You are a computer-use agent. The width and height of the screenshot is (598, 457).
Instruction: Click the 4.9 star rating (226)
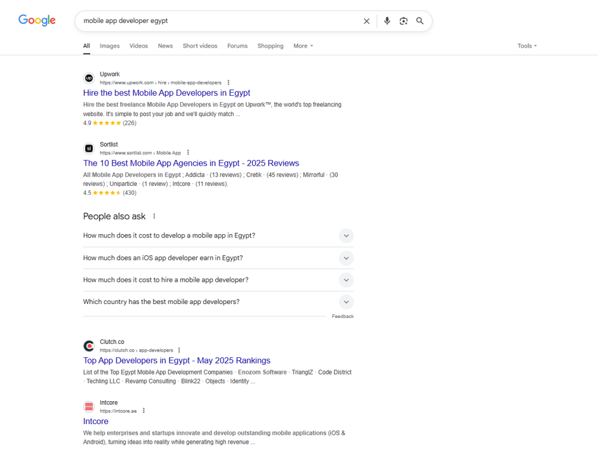click(x=110, y=123)
